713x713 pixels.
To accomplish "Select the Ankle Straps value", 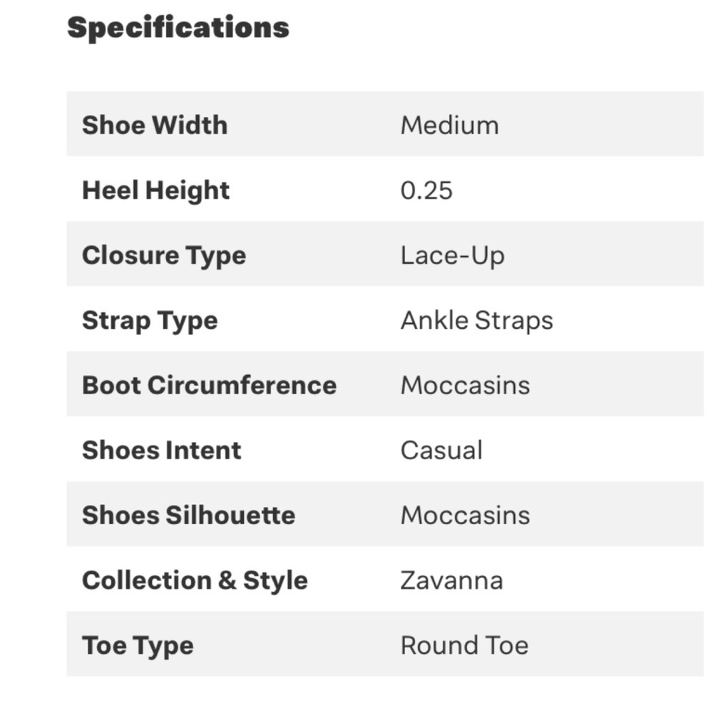I will tap(476, 320).
